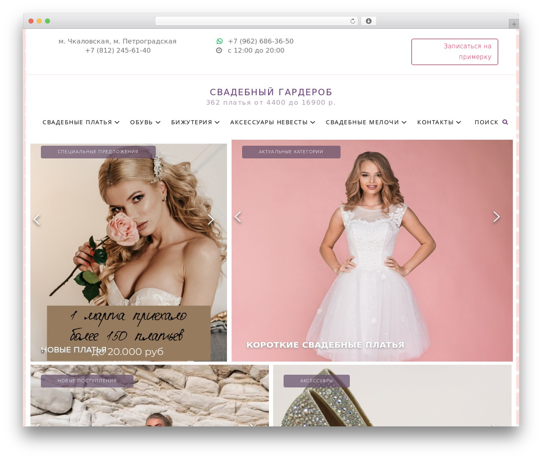Click the clock icon next to working hours

pos(219,50)
